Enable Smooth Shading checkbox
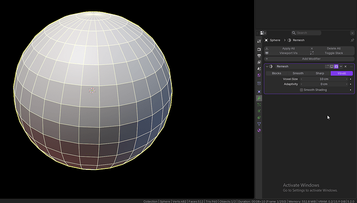 coord(302,90)
